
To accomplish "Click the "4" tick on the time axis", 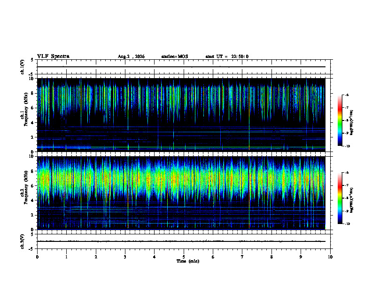I will point(155,257).
